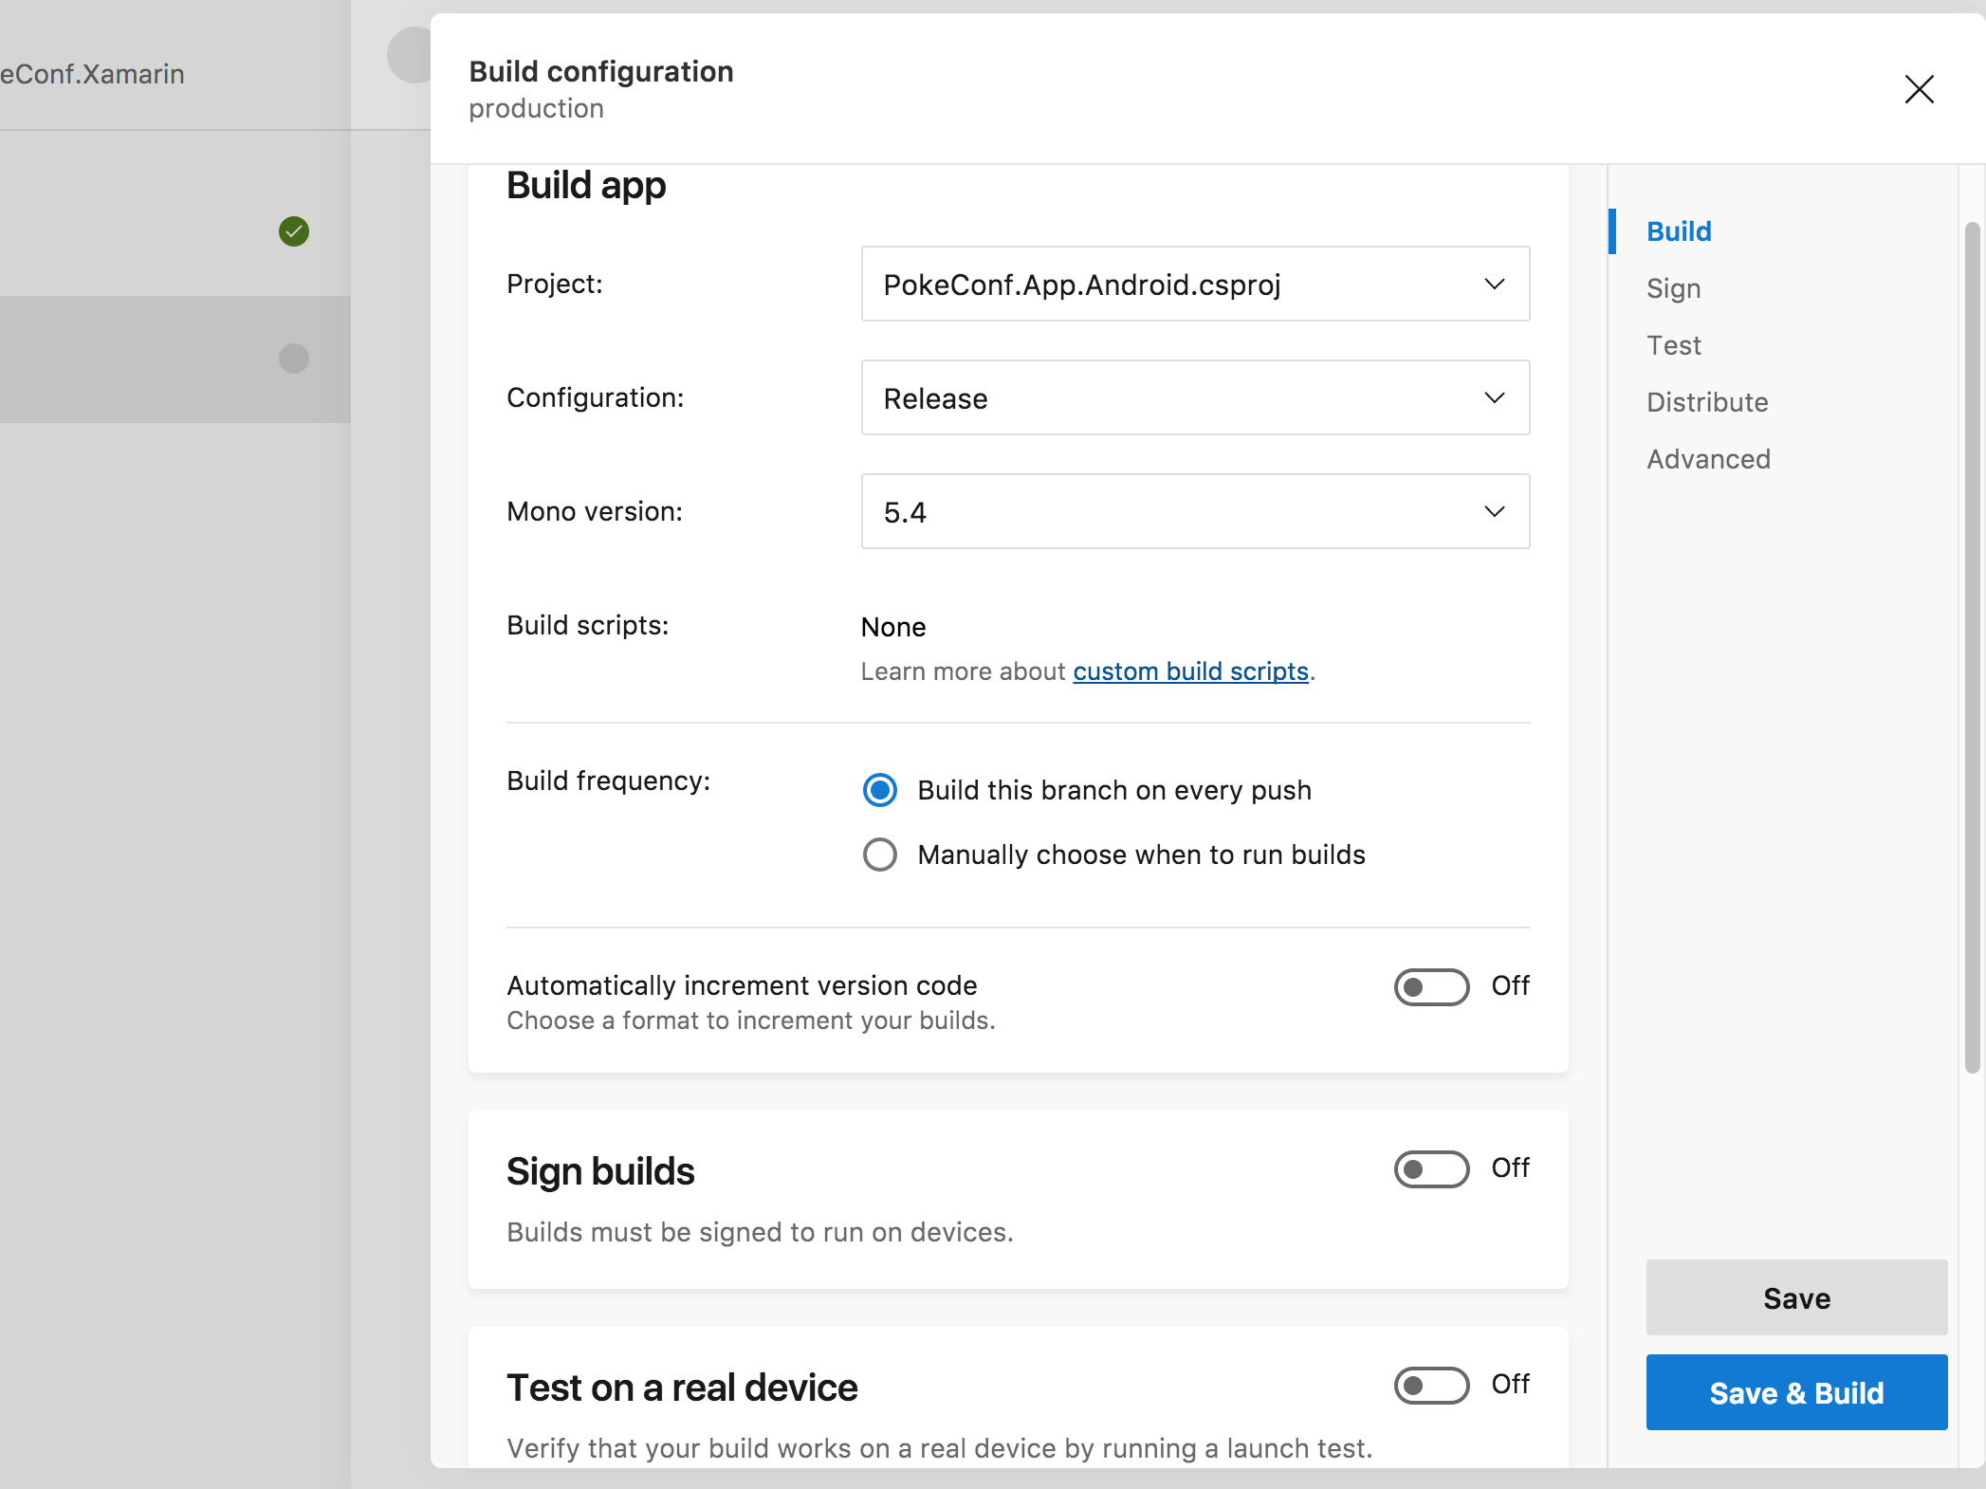Click the gray build status dot
The height and width of the screenshot is (1489, 1986).
tap(294, 358)
